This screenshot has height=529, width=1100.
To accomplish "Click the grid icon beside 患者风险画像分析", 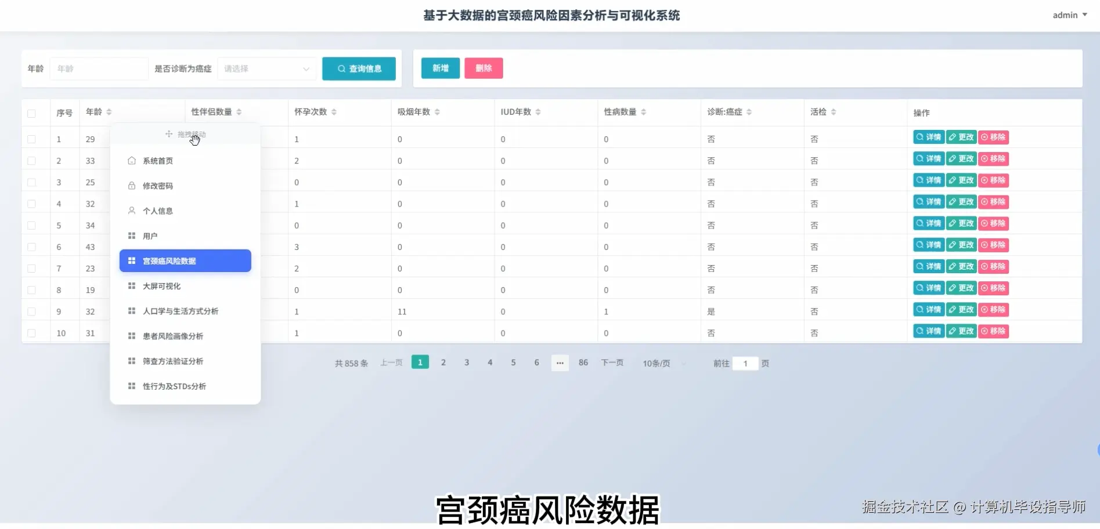I will [x=132, y=336].
